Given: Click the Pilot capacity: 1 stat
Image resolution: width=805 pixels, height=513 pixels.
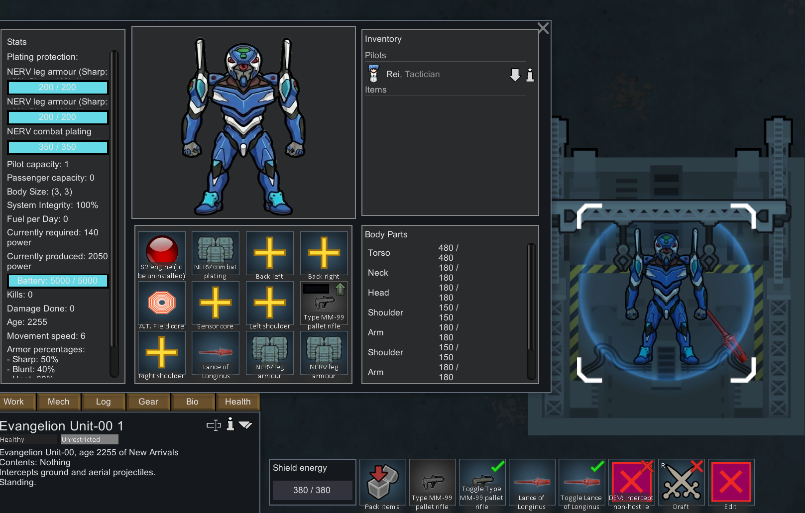Looking at the screenshot, I should click(x=38, y=164).
